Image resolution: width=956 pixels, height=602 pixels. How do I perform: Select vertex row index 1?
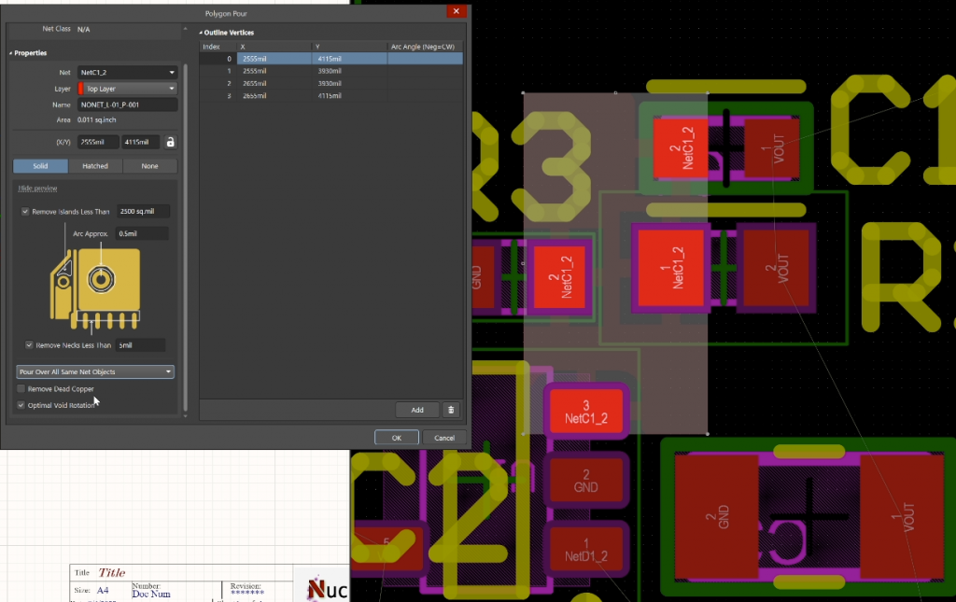[x=331, y=71]
